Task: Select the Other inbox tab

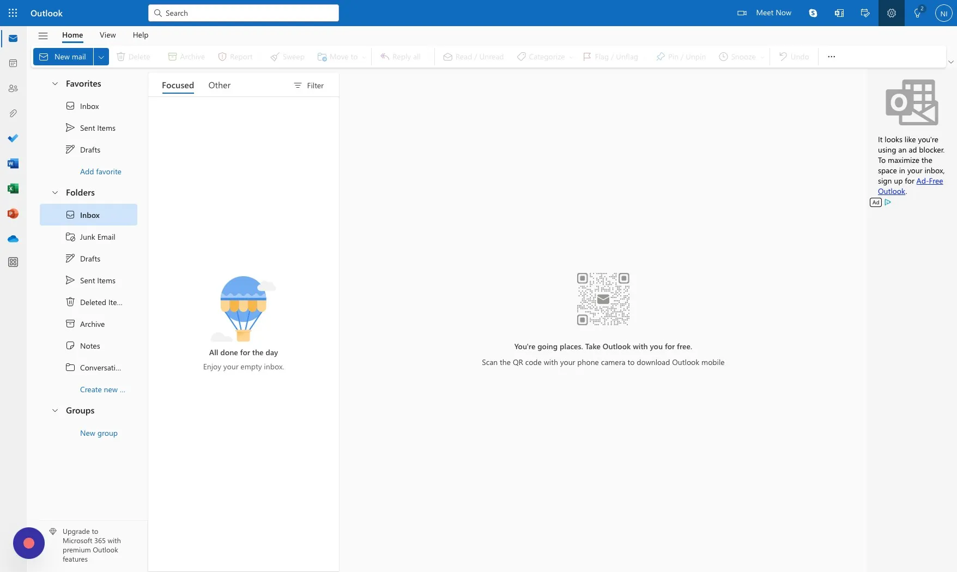Action: (x=219, y=86)
